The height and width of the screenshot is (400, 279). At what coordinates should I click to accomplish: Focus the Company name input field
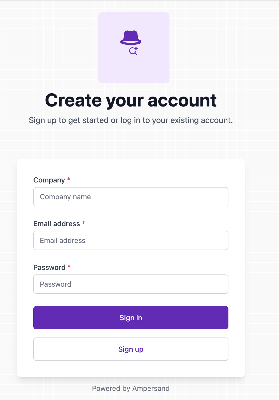(131, 197)
